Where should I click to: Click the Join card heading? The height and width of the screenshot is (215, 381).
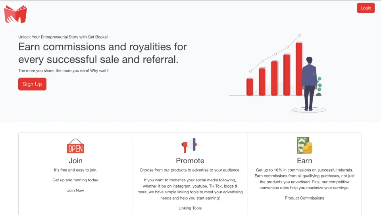coord(75,161)
